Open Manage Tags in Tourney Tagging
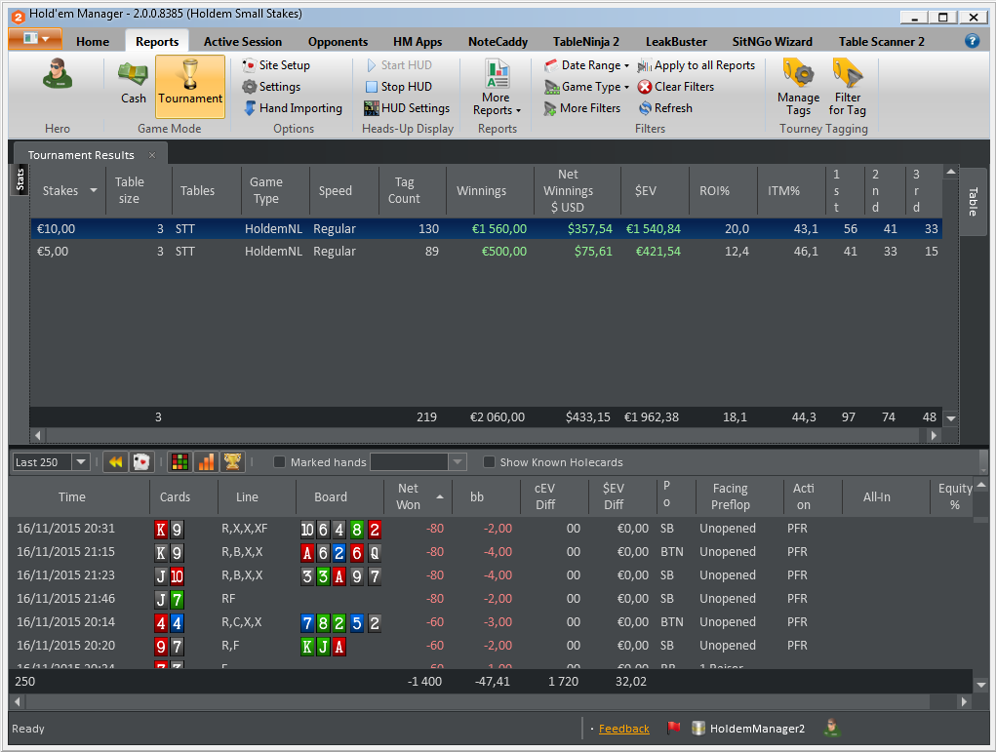The image size is (996, 752). click(x=798, y=87)
